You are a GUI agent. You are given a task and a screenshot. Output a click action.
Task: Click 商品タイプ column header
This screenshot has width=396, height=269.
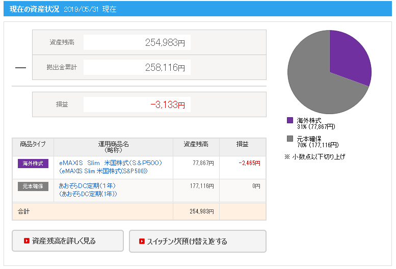click(33, 144)
